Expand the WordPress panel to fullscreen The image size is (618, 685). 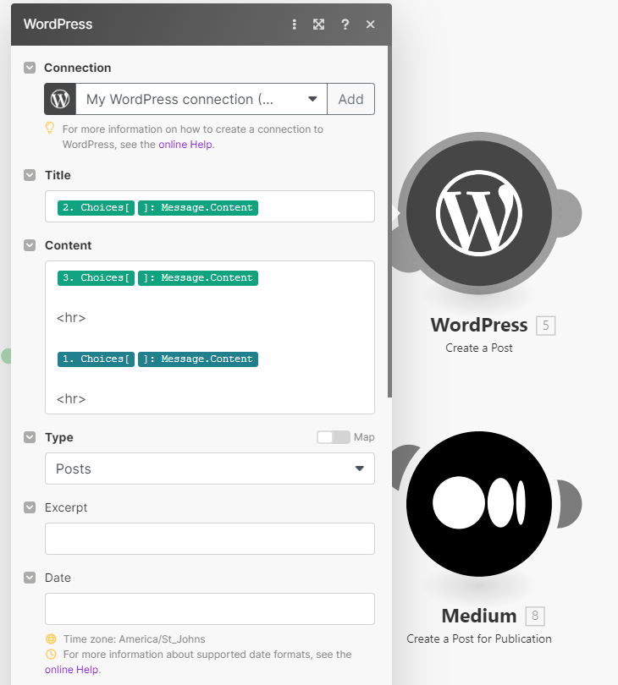point(319,25)
